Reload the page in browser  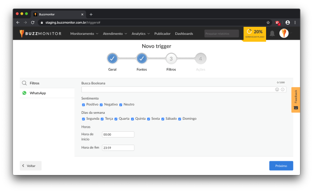pyautogui.click(x=33, y=22)
